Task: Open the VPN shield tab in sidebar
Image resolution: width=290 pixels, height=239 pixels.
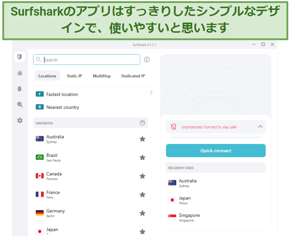Action: 20,57
